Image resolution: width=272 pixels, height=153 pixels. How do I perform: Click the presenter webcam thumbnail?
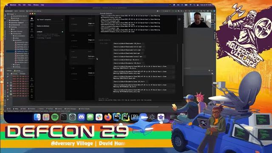pos(198,20)
